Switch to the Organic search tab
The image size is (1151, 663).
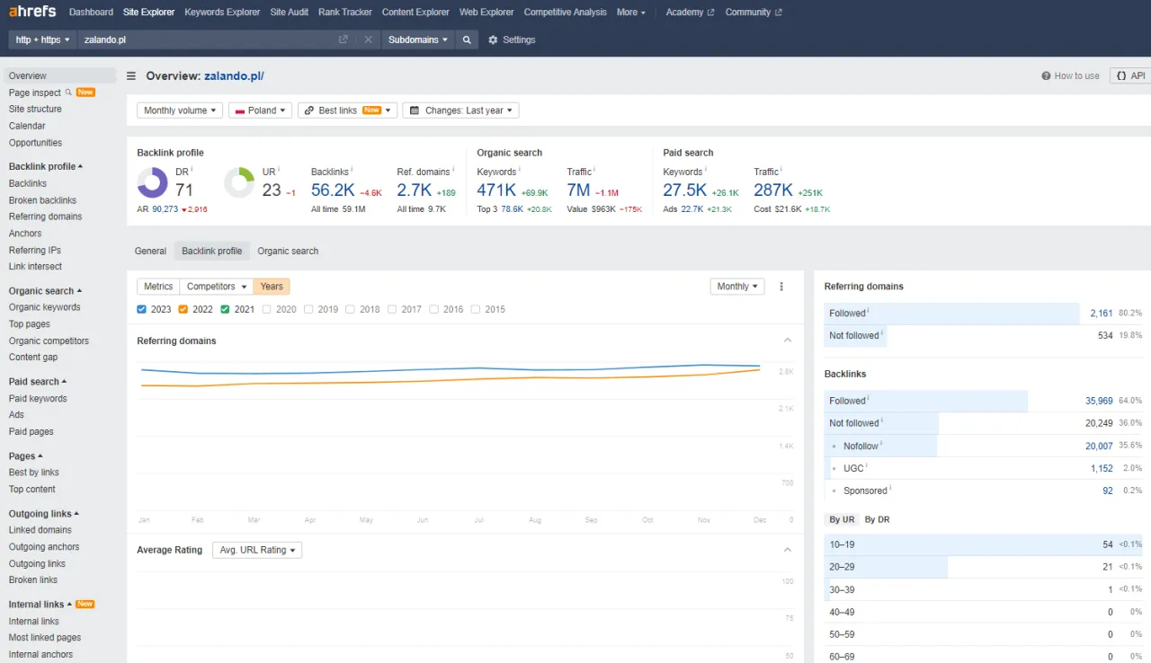288,251
